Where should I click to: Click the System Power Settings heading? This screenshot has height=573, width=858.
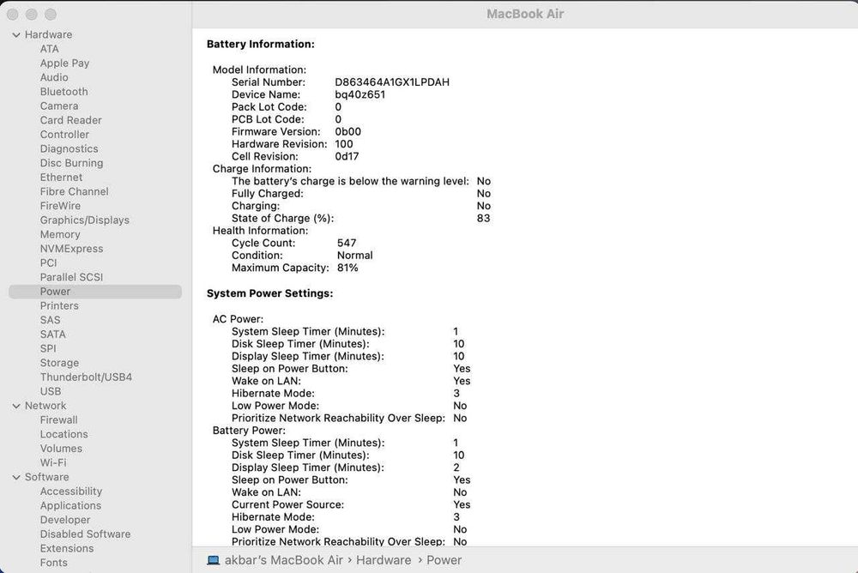pos(269,293)
